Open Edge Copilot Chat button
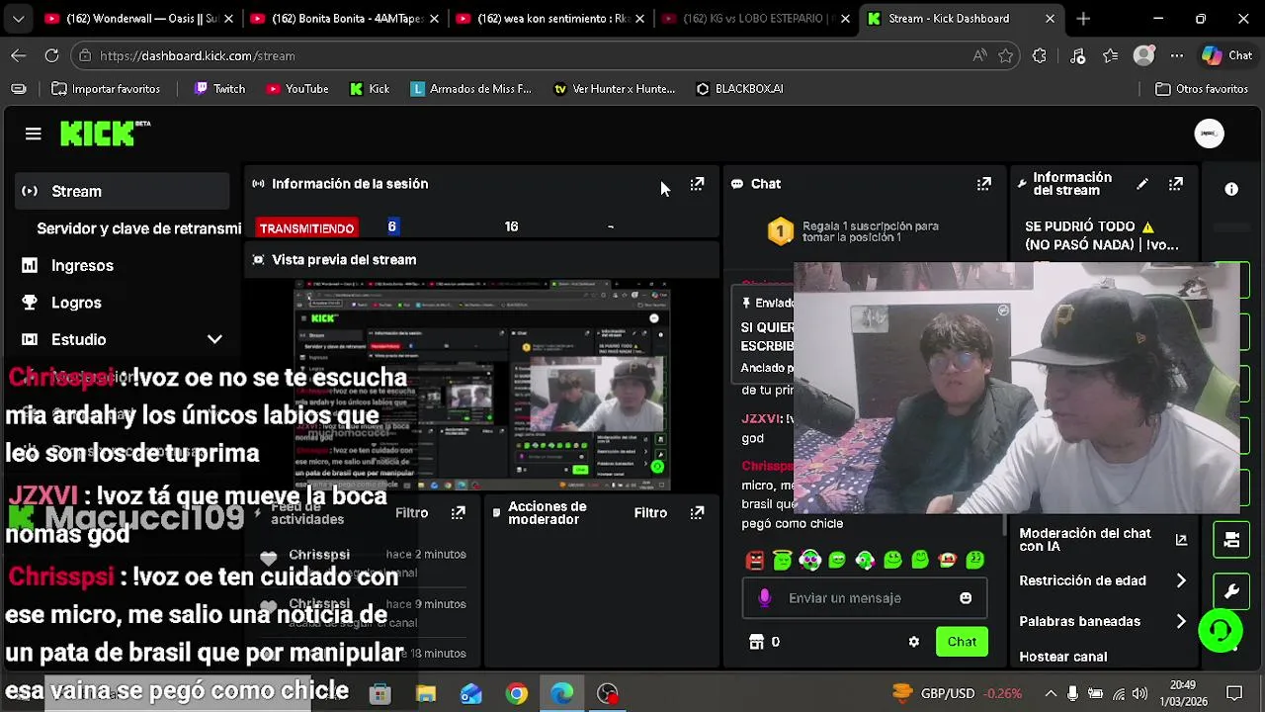This screenshot has width=1265, height=712. point(1227,55)
